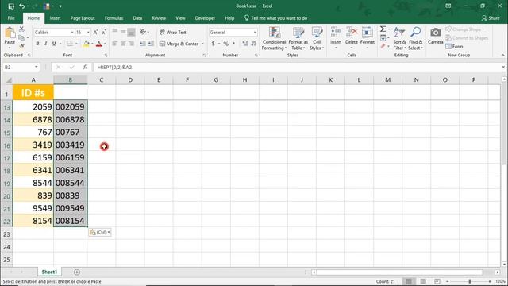This screenshot has width=508, height=286.
Task: Switch to the Page Layout tab
Action: 83,18
